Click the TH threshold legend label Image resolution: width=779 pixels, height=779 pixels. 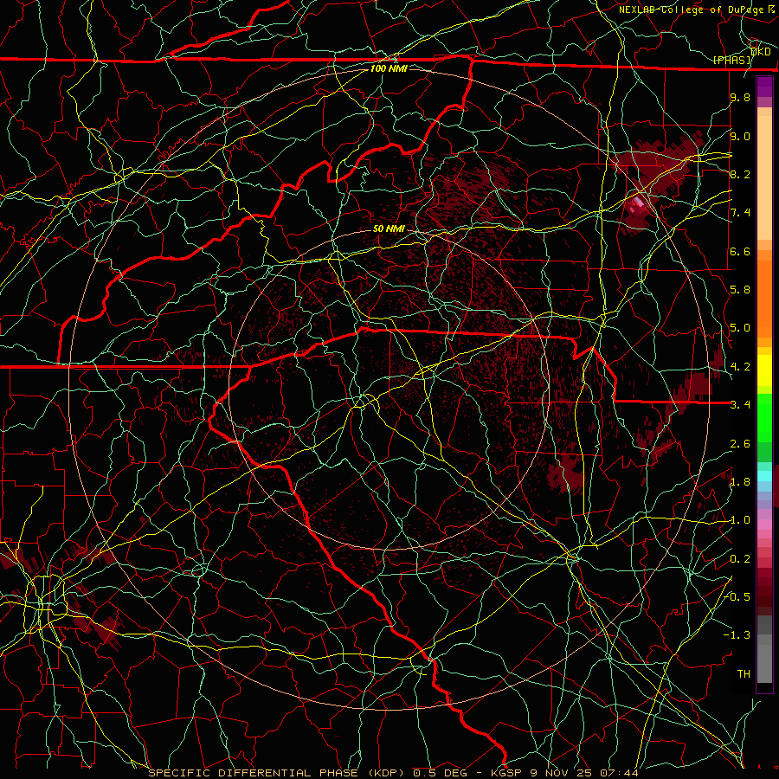[744, 674]
